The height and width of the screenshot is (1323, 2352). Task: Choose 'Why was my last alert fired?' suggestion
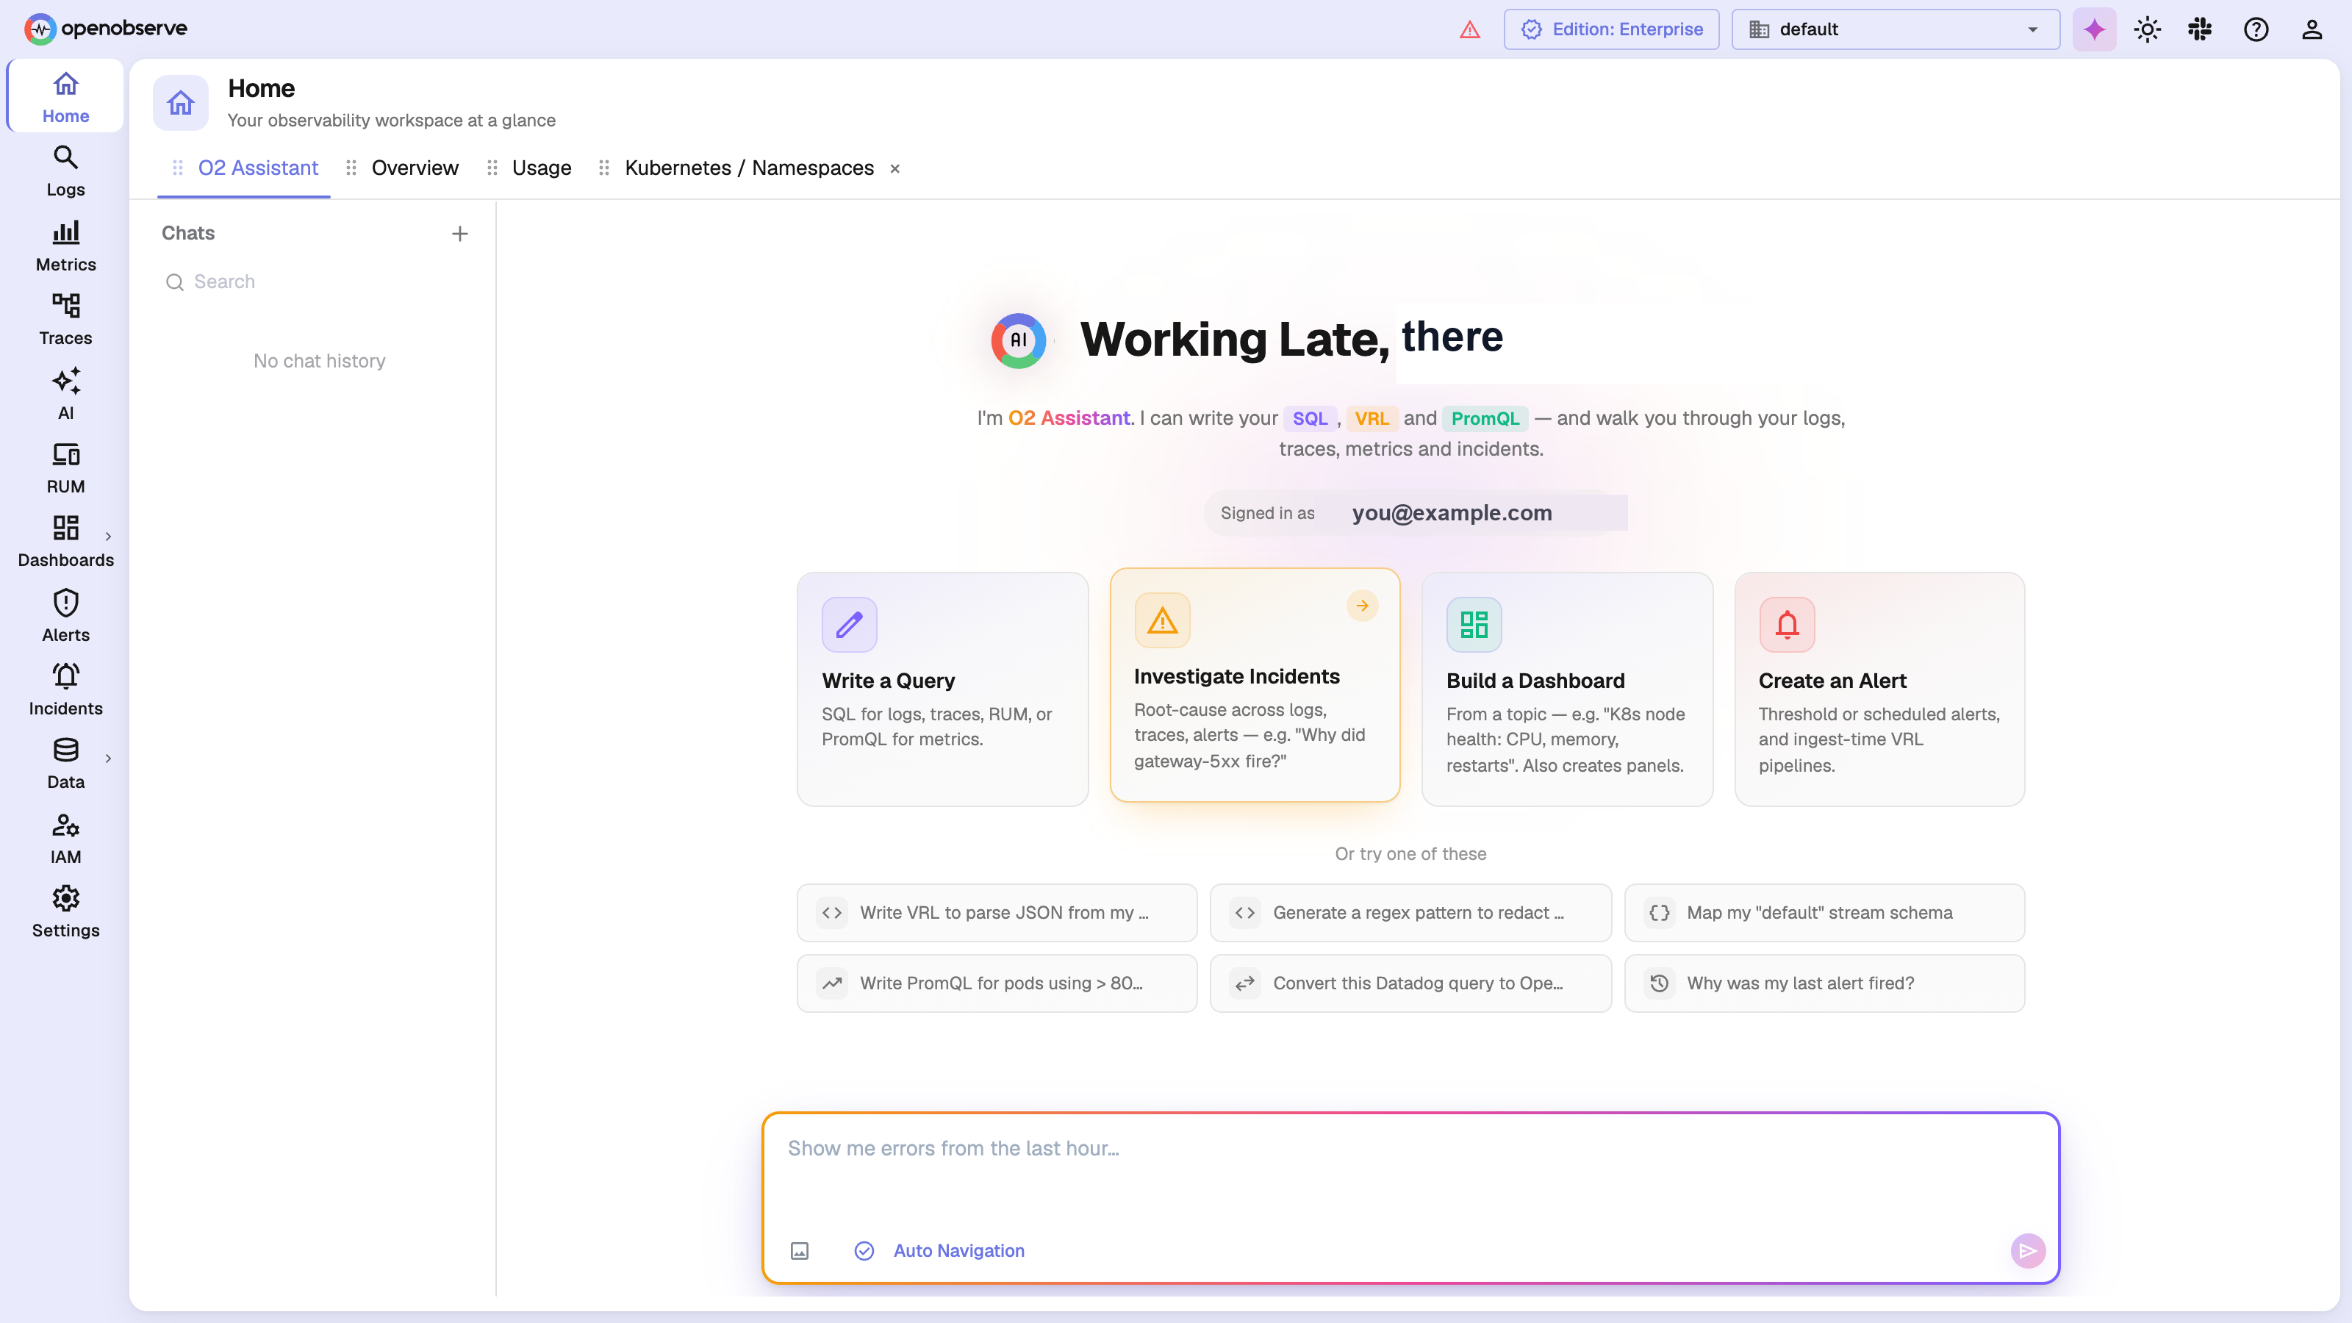1824,983
